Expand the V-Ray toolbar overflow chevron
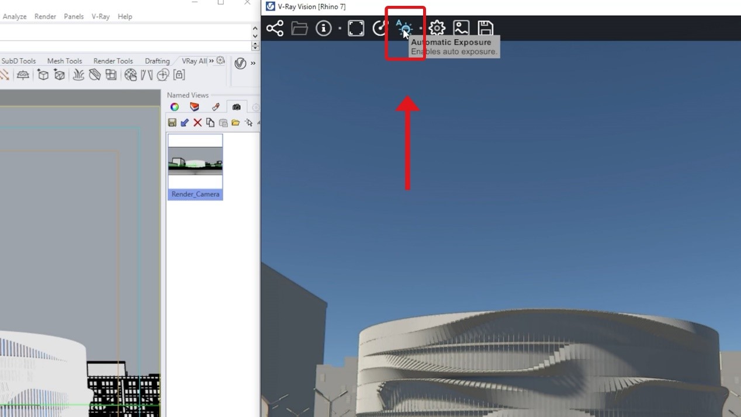This screenshot has width=741, height=417. tap(253, 63)
